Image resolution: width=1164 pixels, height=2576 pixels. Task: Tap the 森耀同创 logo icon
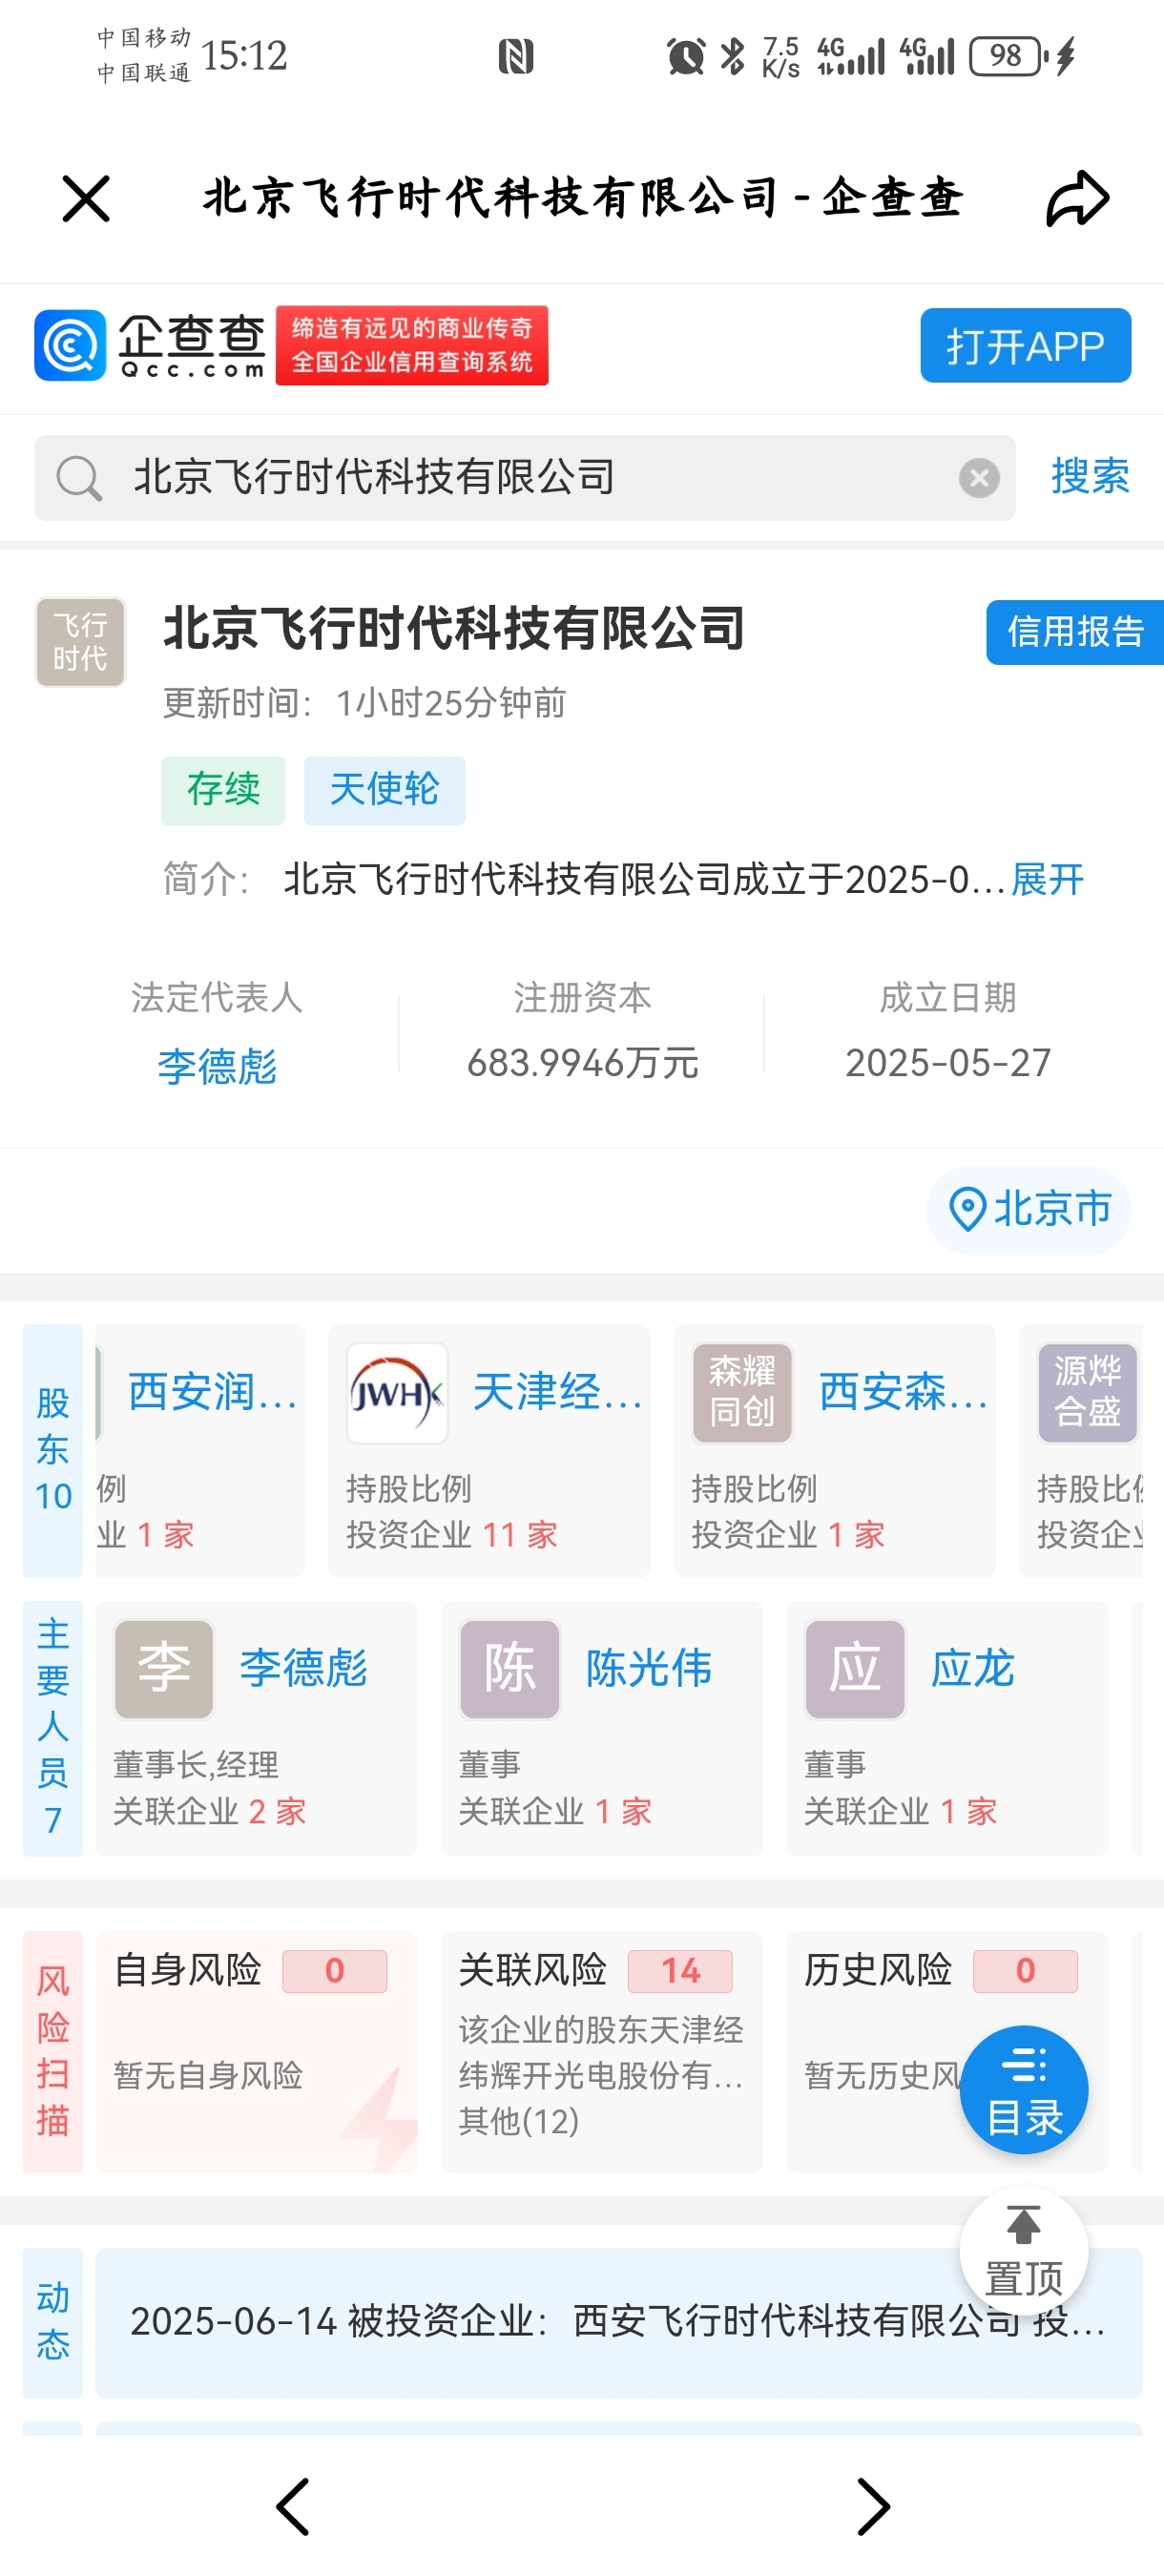point(742,1393)
